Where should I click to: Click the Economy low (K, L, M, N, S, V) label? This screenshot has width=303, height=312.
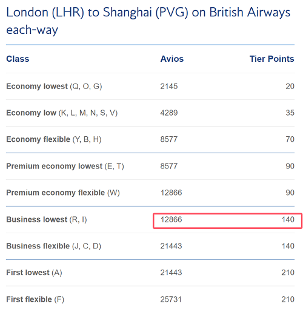(62, 113)
